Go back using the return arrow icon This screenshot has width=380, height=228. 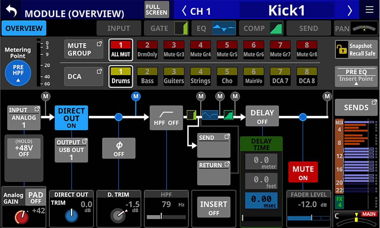11,11
